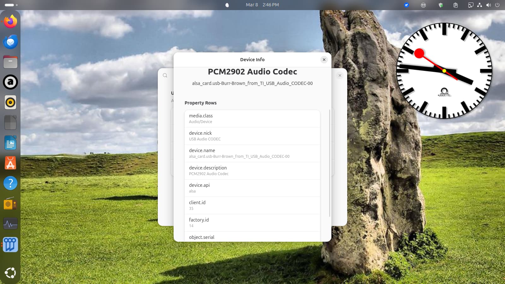Click the device.description row
The width and height of the screenshot is (505, 284).
pyautogui.click(x=252, y=171)
